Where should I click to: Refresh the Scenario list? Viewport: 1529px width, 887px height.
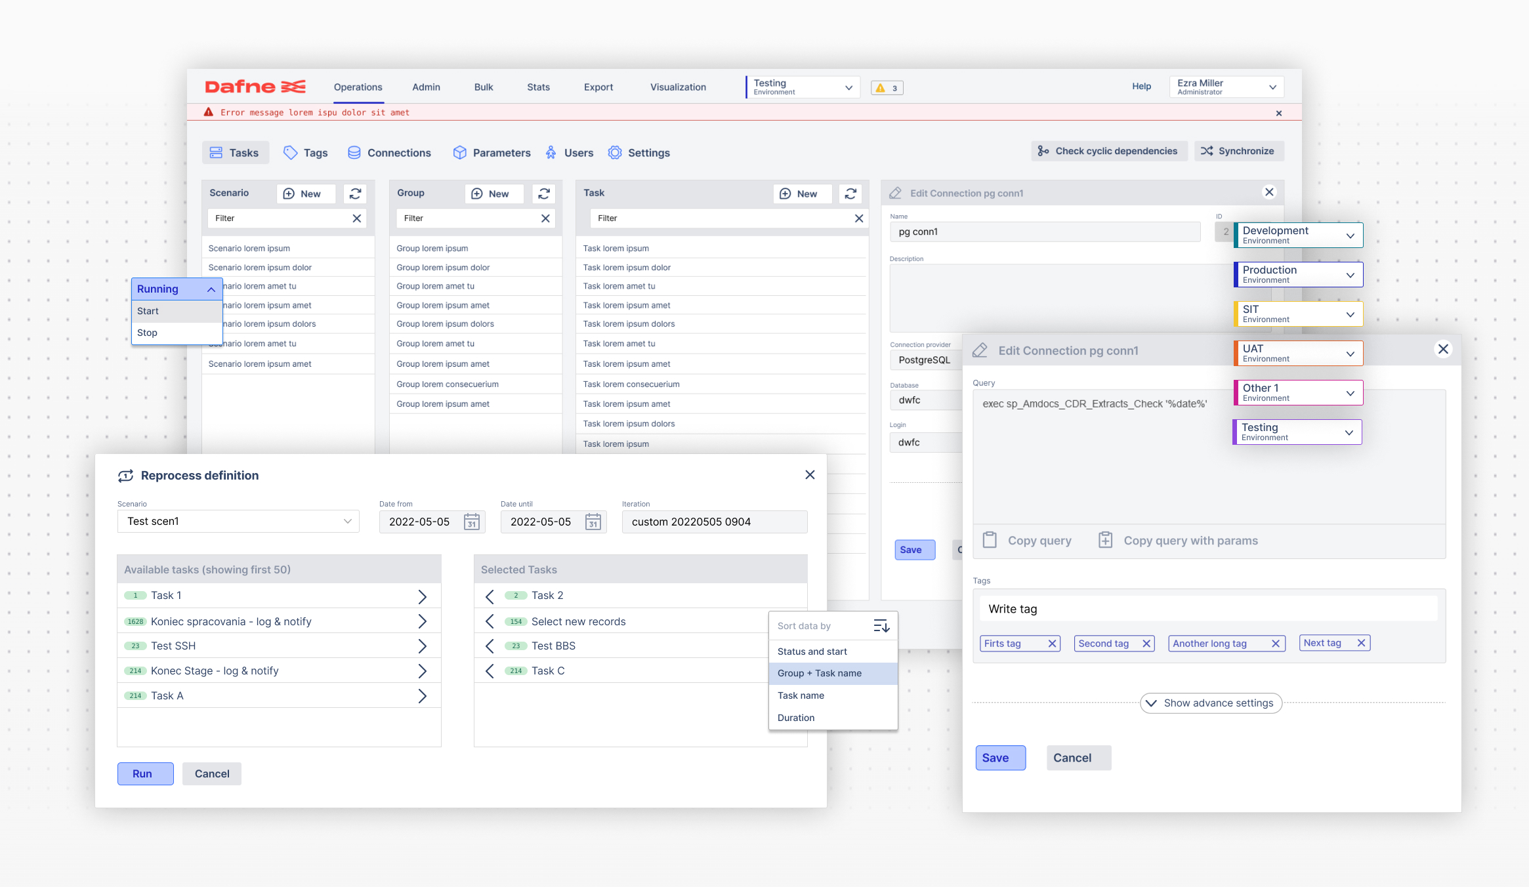pyautogui.click(x=355, y=194)
